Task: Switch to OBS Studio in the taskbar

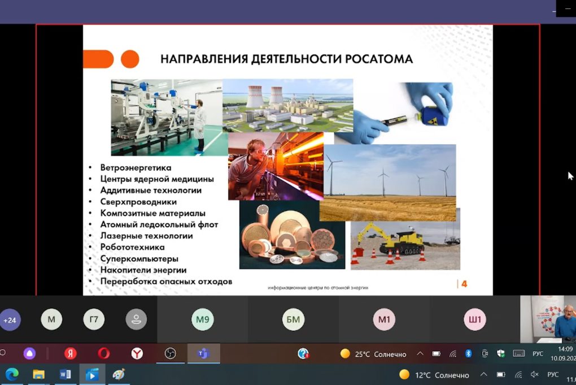Action: (x=170, y=353)
